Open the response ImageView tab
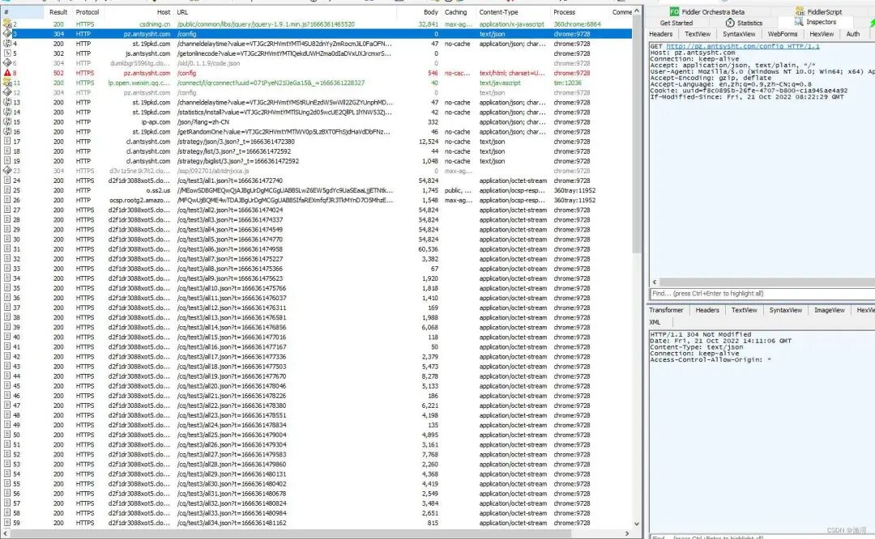The width and height of the screenshot is (875, 539). coord(830,310)
